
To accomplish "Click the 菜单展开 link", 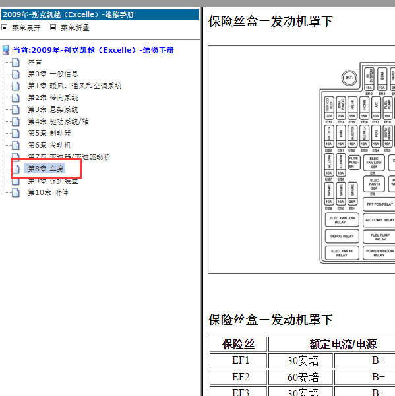I will pyautogui.click(x=26, y=28).
